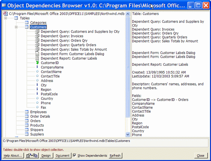Select Dependent Query: Invoices tree item
211x161 pixels.
(62, 36)
